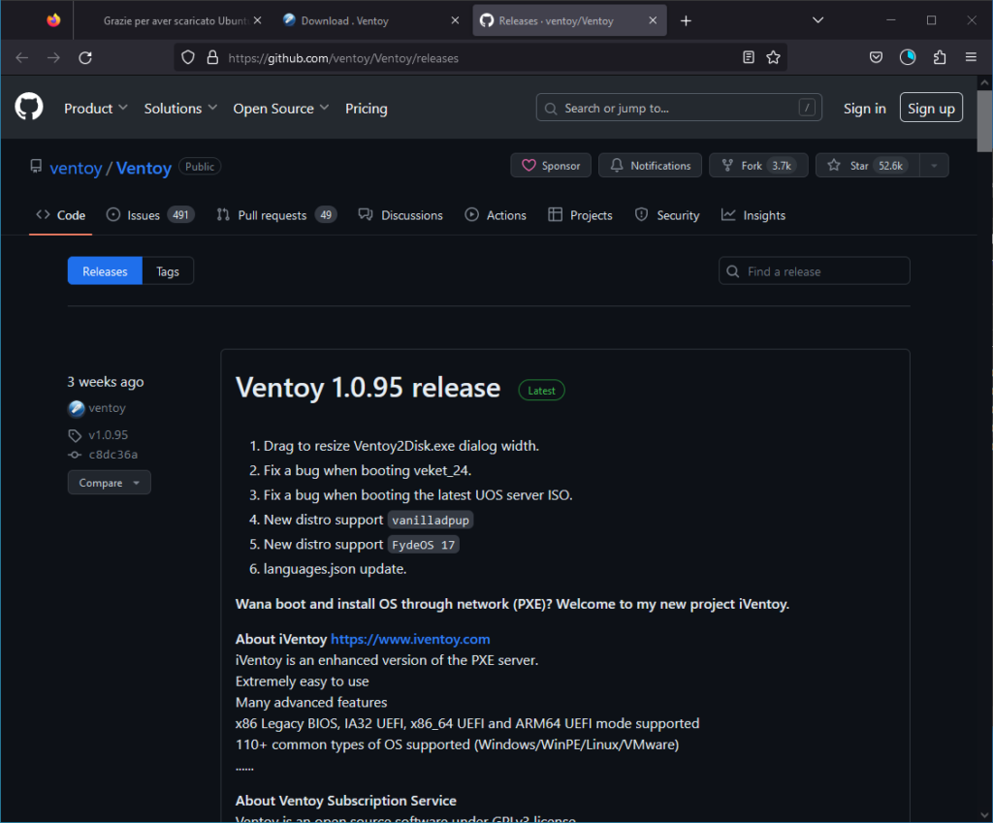This screenshot has height=823, width=993.
Task: Open the Ventoy 1.0.95 release title
Action: pos(368,388)
